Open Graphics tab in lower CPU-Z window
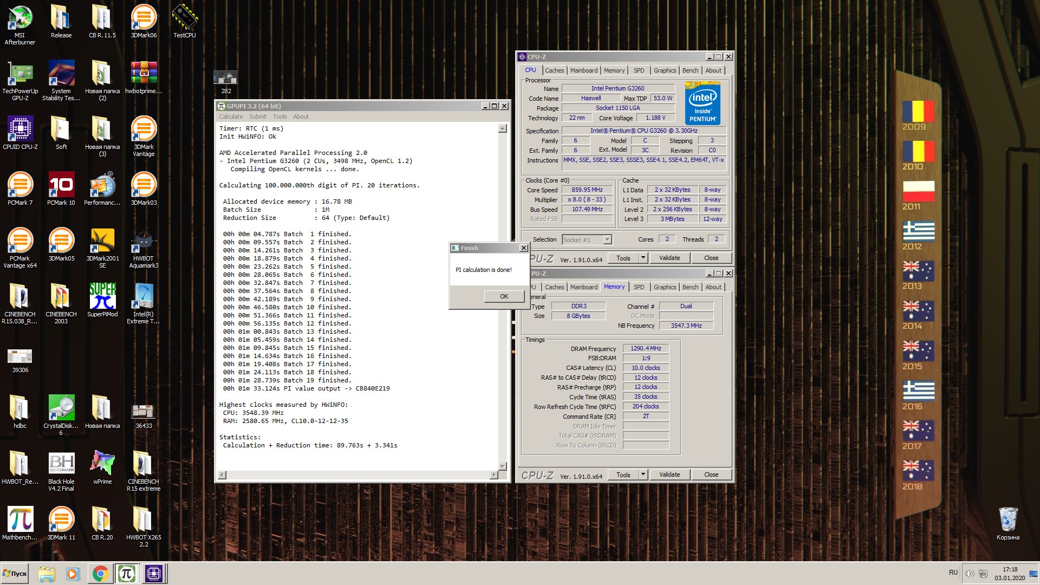Screen dimensions: 1040x585 (x=665, y=287)
